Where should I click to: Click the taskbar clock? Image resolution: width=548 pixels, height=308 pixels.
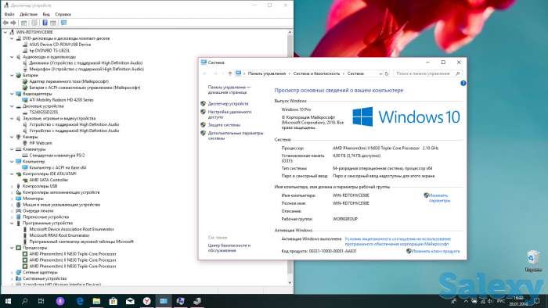pyautogui.click(x=518, y=301)
